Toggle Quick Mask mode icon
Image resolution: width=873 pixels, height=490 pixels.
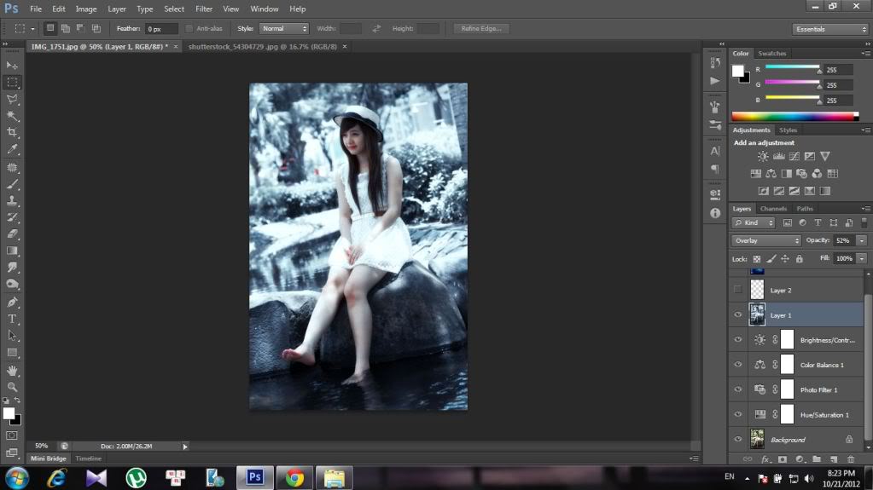coord(12,436)
